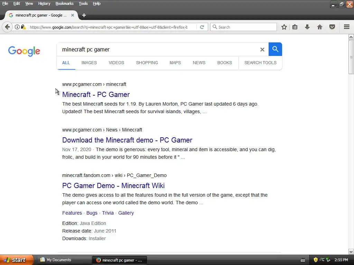
Task: Open the Tools menu
Action: click(x=83, y=3)
